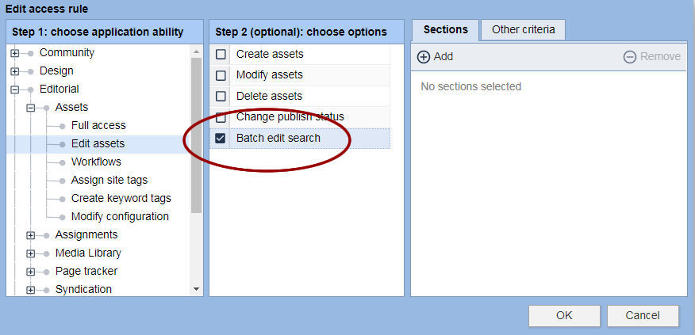
Task: Collapse the Assets subtree
Action: coord(31,108)
